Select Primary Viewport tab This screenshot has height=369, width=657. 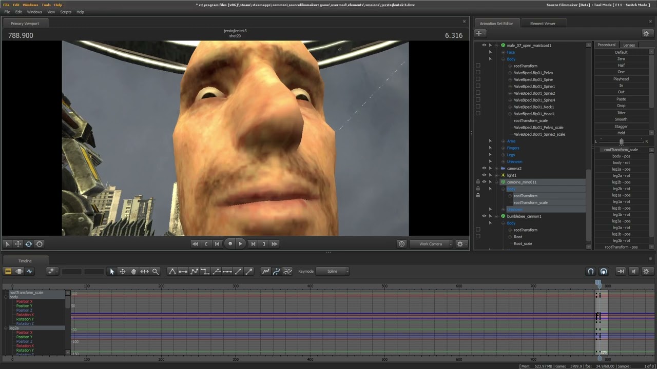(x=25, y=23)
